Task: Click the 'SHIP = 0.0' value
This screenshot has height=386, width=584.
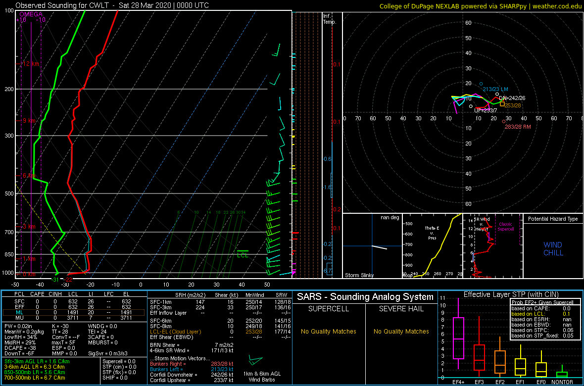Action: pyautogui.click(x=116, y=378)
